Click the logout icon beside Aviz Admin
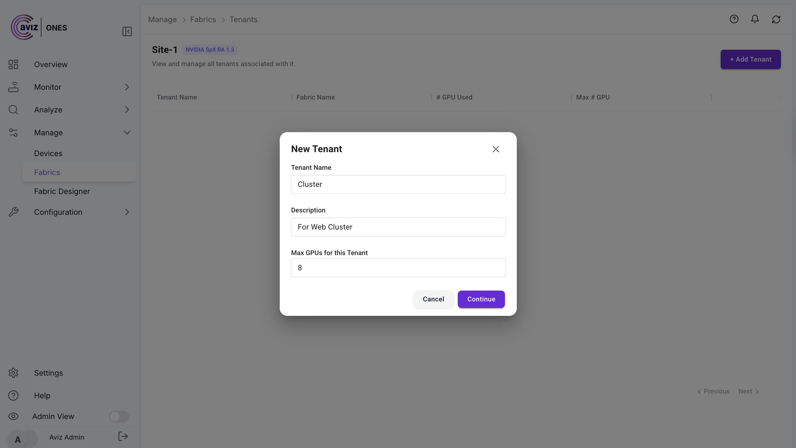796x448 pixels. (123, 436)
